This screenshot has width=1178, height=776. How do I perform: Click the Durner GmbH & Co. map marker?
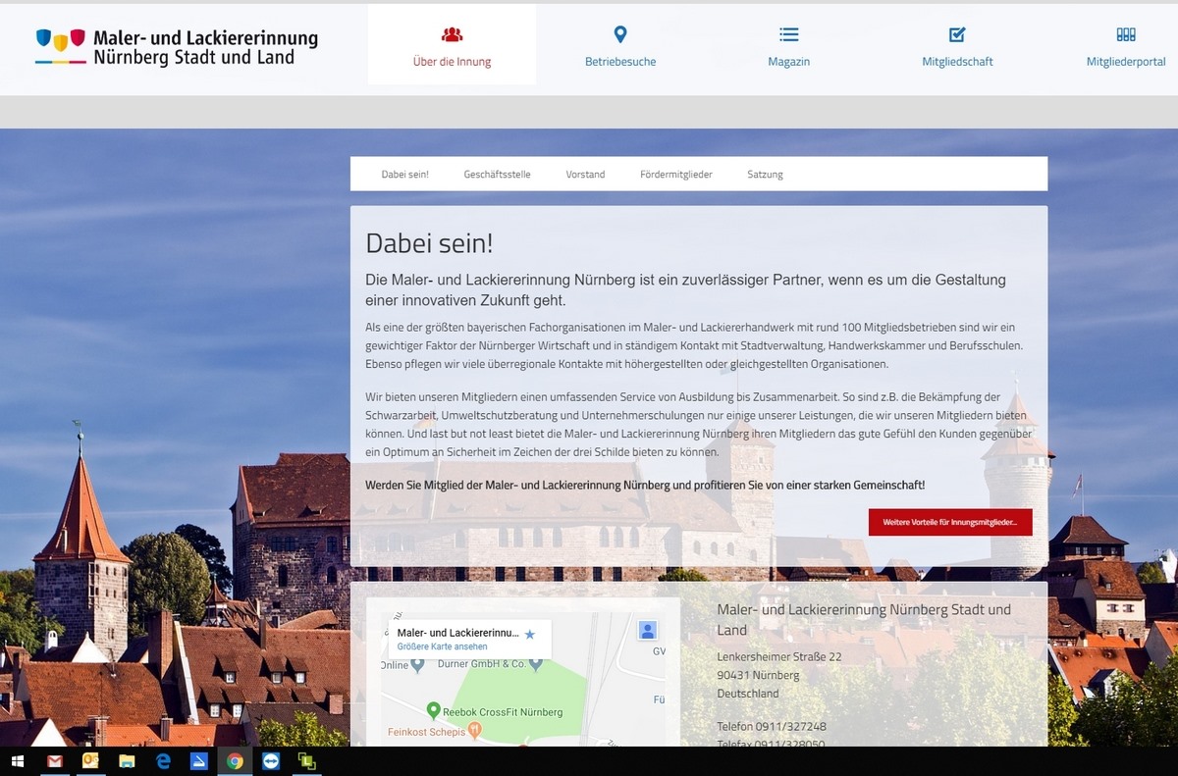(x=536, y=664)
